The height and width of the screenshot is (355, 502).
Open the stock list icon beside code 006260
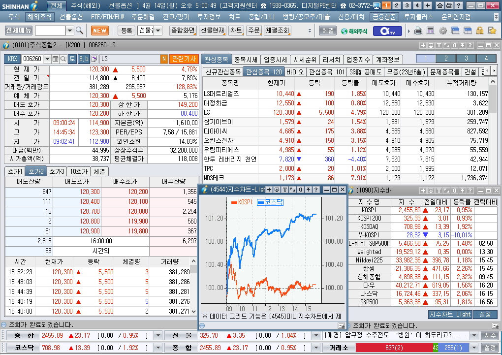tap(56, 59)
